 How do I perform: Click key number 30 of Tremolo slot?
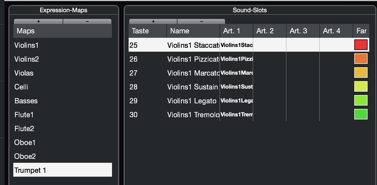coord(134,115)
